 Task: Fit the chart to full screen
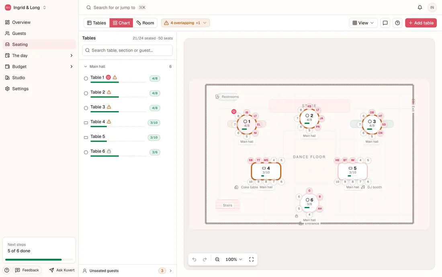[x=251, y=259]
